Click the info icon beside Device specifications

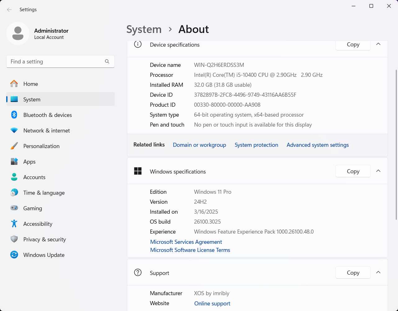[x=138, y=44]
